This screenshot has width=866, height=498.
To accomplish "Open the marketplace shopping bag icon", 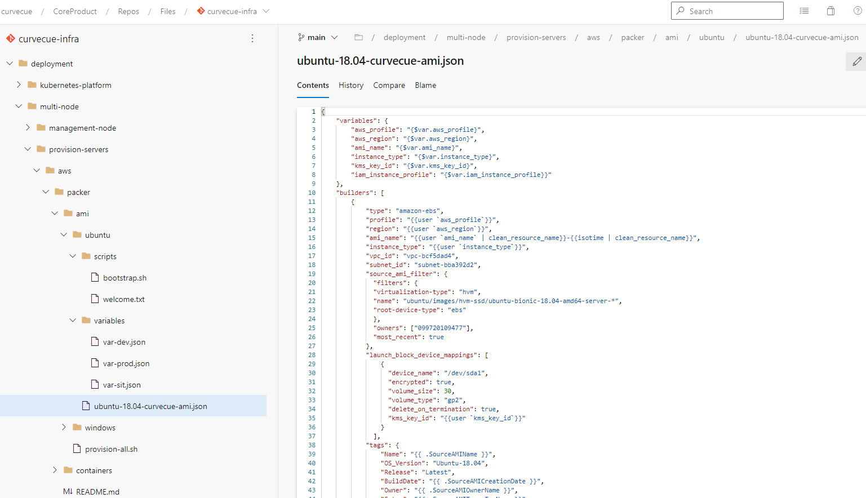I will tap(831, 11).
